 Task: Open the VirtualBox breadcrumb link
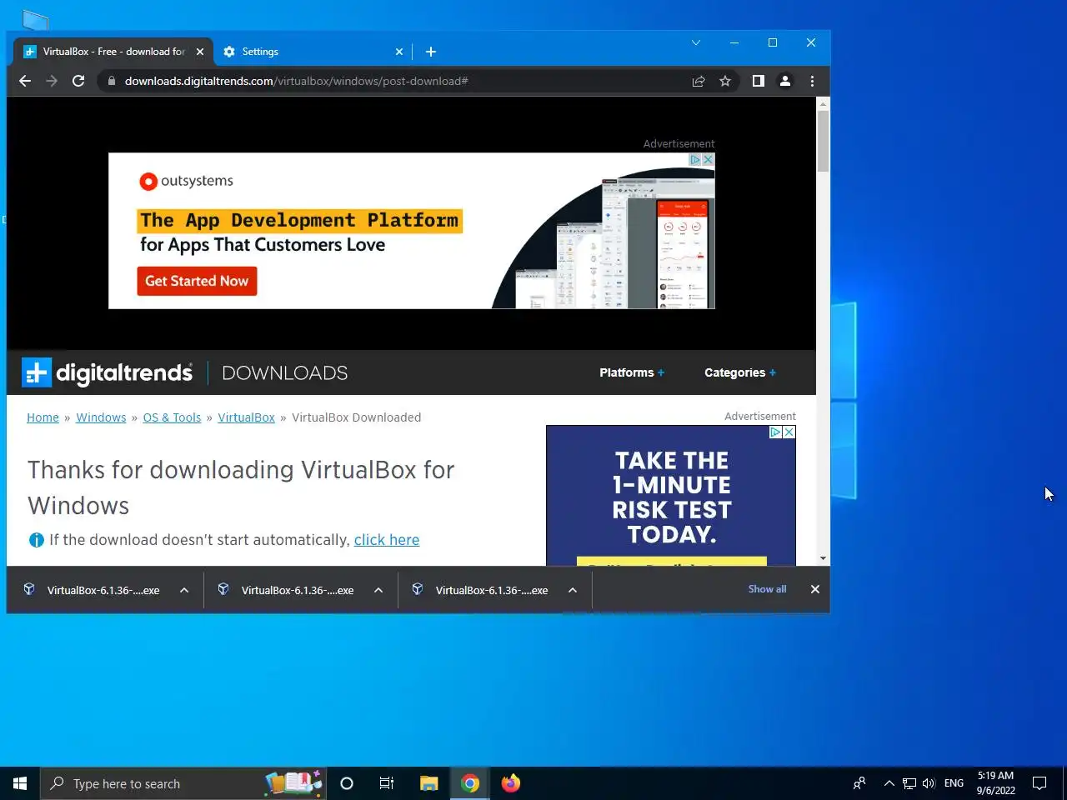pyautogui.click(x=246, y=417)
